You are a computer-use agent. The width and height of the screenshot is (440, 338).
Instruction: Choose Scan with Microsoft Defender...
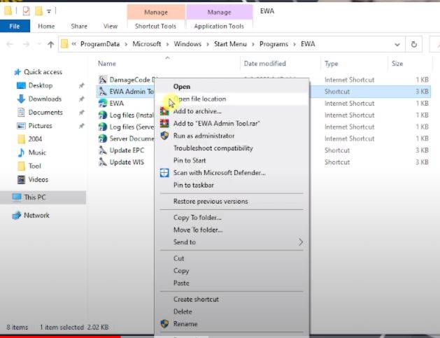click(x=232, y=173)
